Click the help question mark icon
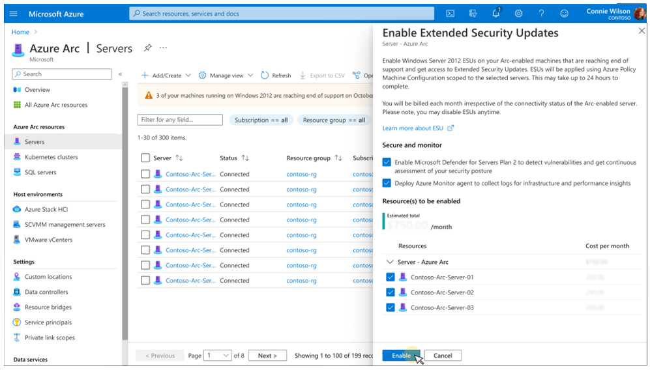This screenshot has width=650, height=370. tap(541, 13)
